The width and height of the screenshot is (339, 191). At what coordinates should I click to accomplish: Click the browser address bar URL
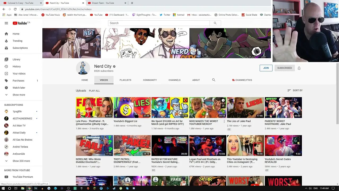pyautogui.click(x=58, y=9)
